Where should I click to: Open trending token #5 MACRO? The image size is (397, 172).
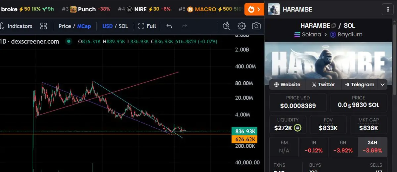click(211, 9)
